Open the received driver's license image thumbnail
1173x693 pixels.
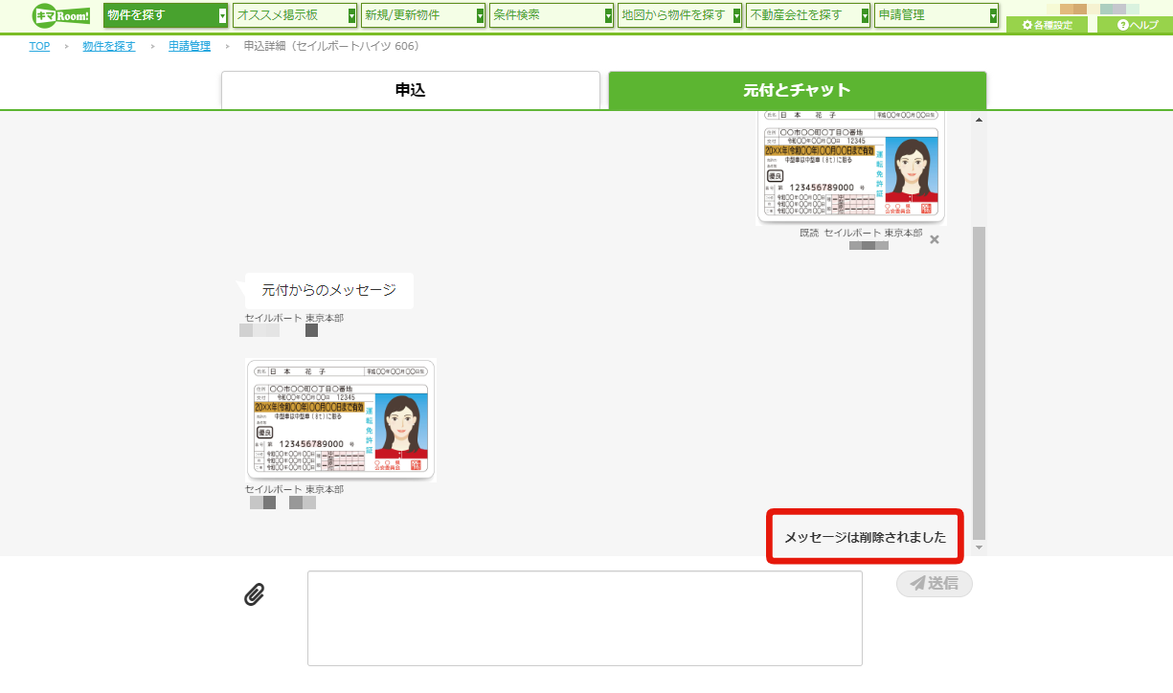coord(341,419)
